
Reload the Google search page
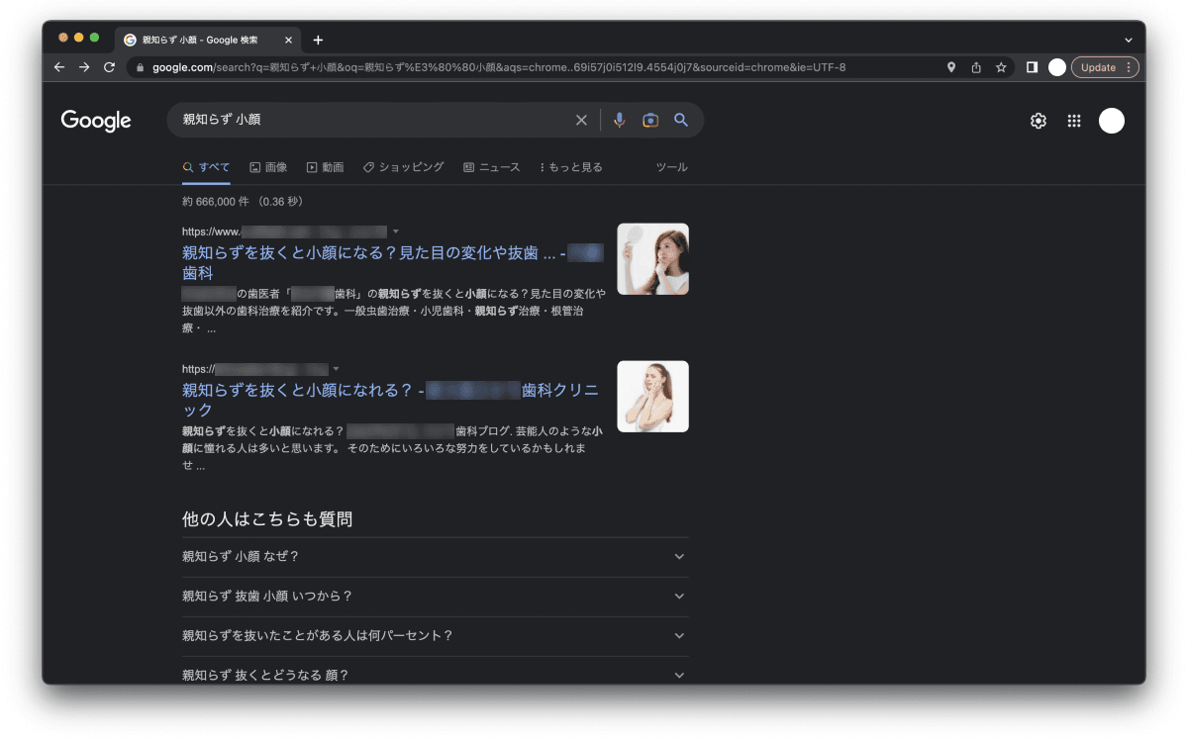click(x=109, y=67)
